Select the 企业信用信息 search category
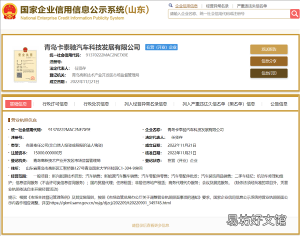300x236 pixels. (x=186, y=6)
